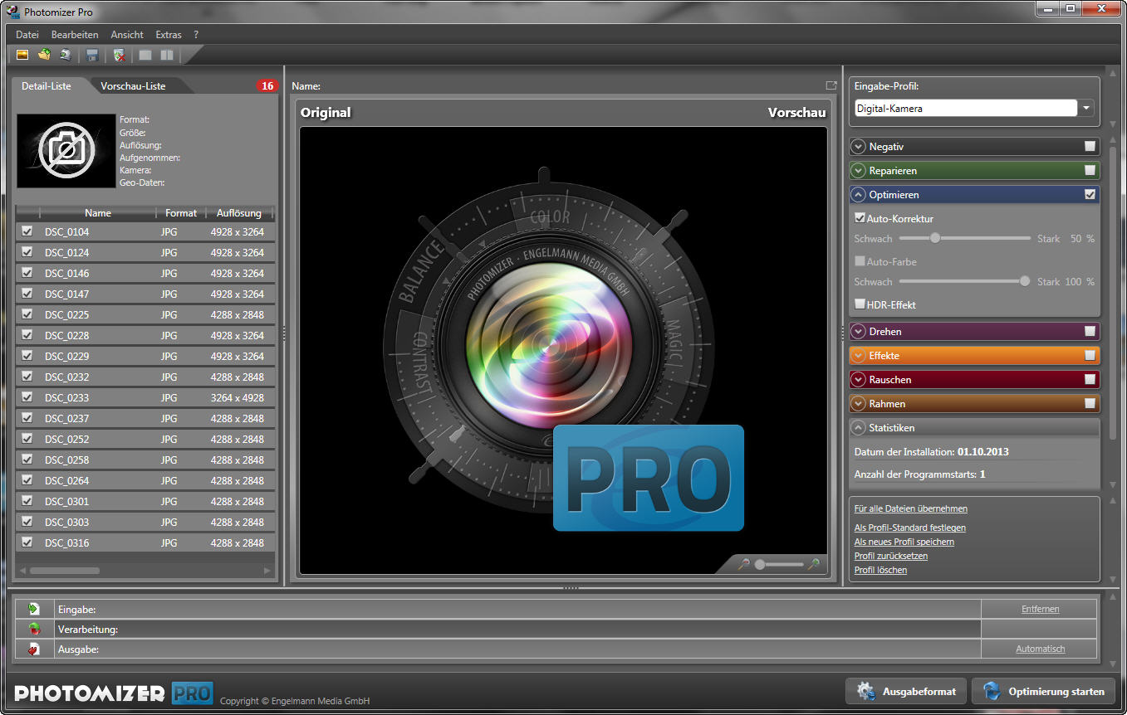This screenshot has width=1127, height=715.
Task: Enable the HDR-Effekt checkbox
Action: [x=860, y=304]
